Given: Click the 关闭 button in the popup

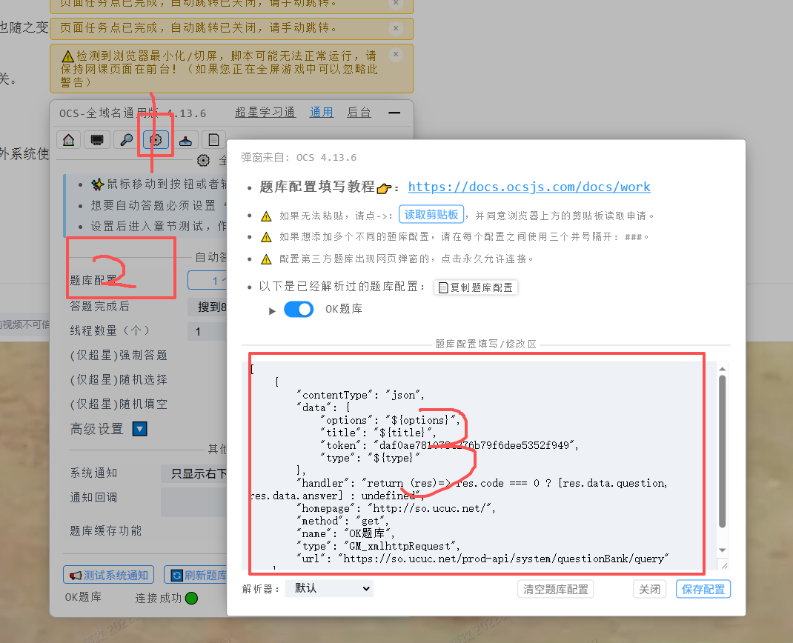Looking at the screenshot, I should tap(649, 590).
